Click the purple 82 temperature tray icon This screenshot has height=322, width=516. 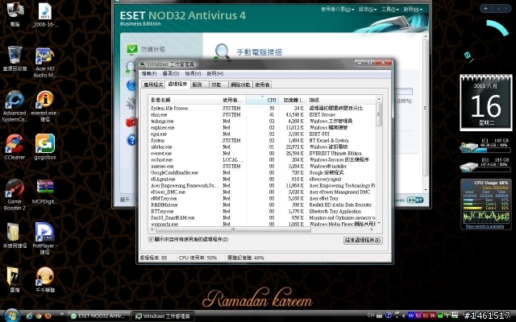(x=418, y=316)
